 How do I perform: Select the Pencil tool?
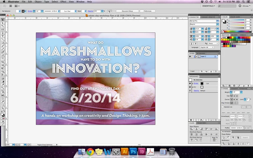click(3, 49)
